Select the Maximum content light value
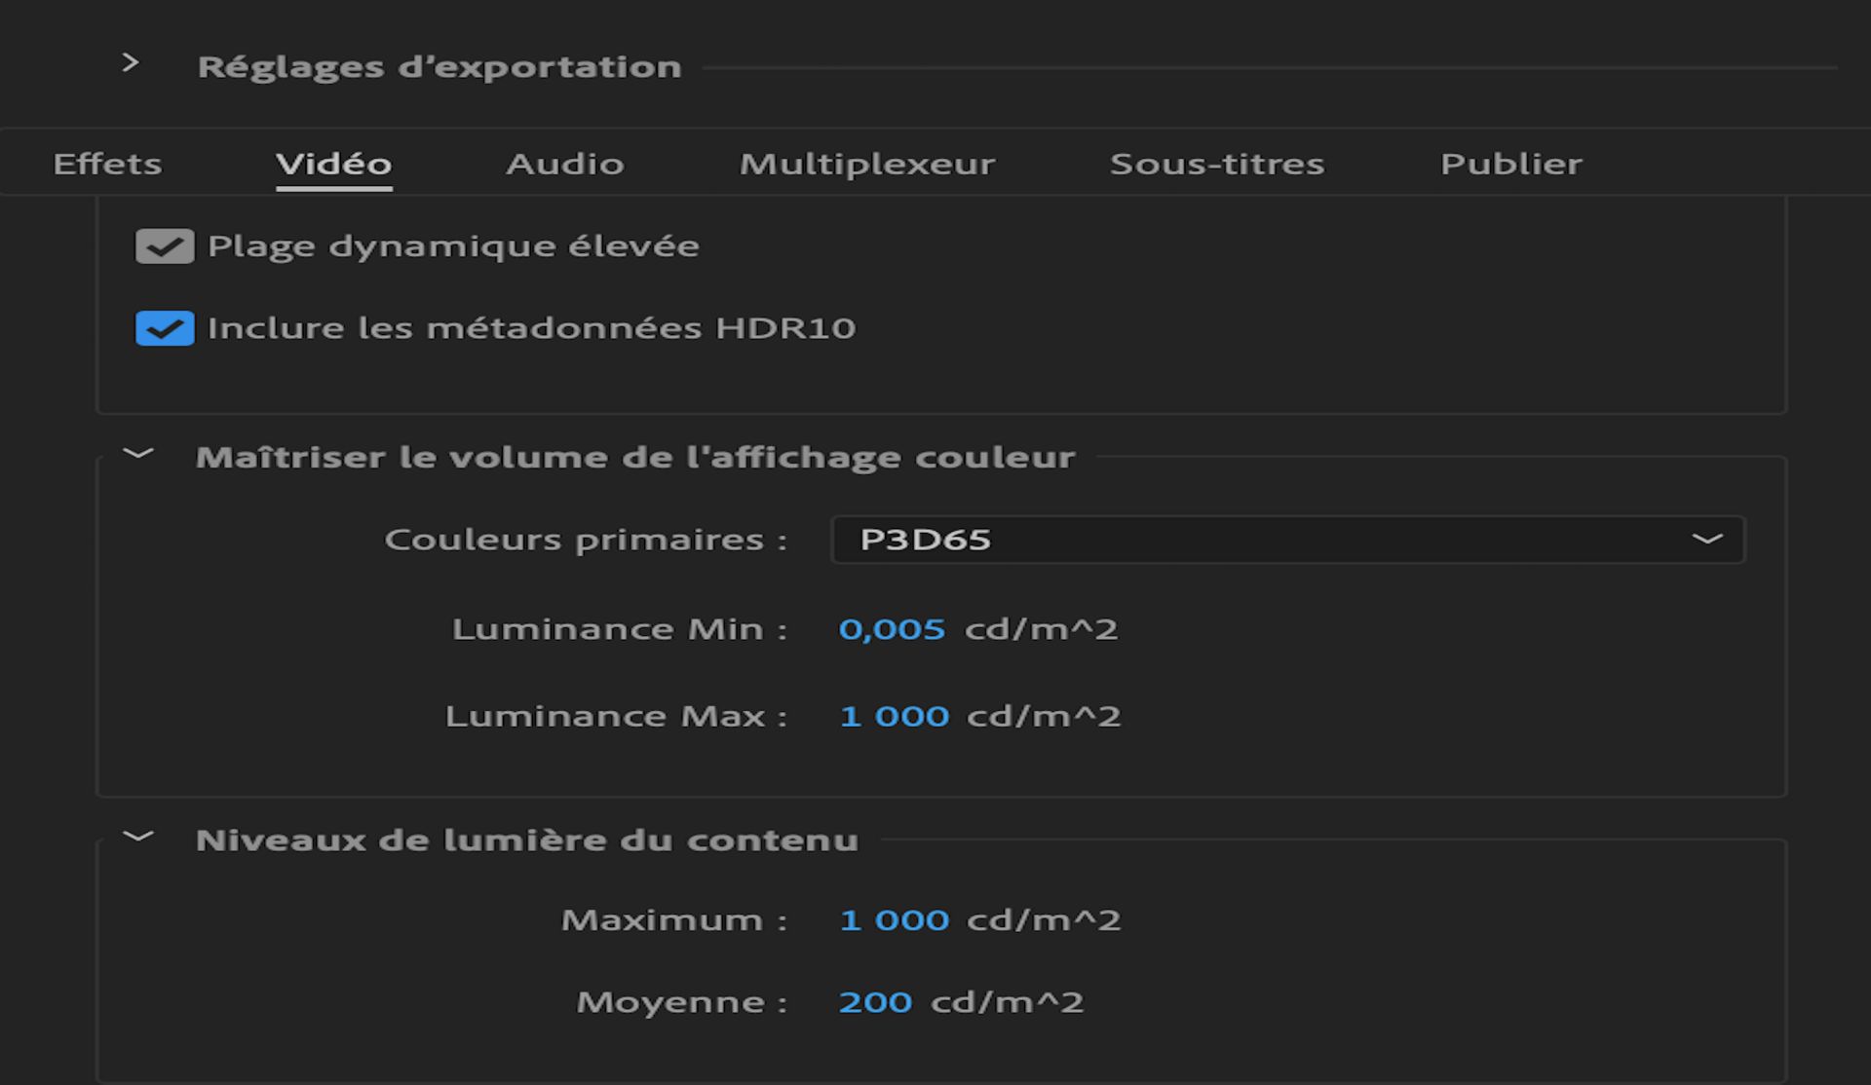 click(895, 917)
